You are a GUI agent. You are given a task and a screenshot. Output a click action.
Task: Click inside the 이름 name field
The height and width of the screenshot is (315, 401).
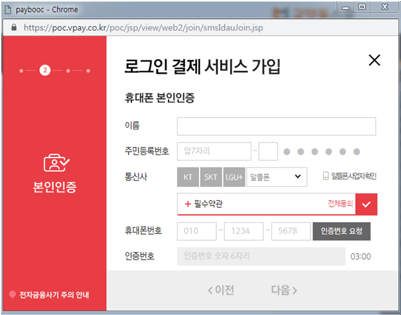[x=276, y=126]
